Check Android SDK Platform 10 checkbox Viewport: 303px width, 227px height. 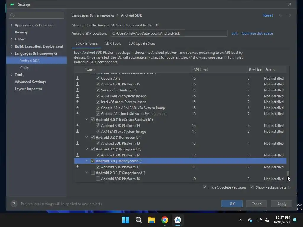click(x=98, y=179)
